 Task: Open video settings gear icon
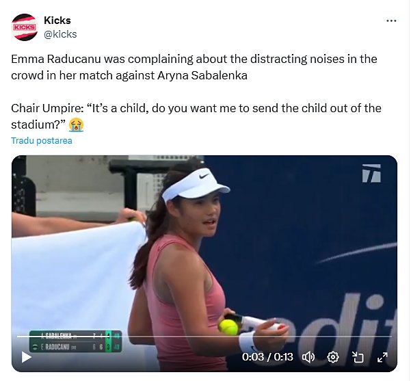pos(333,357)
